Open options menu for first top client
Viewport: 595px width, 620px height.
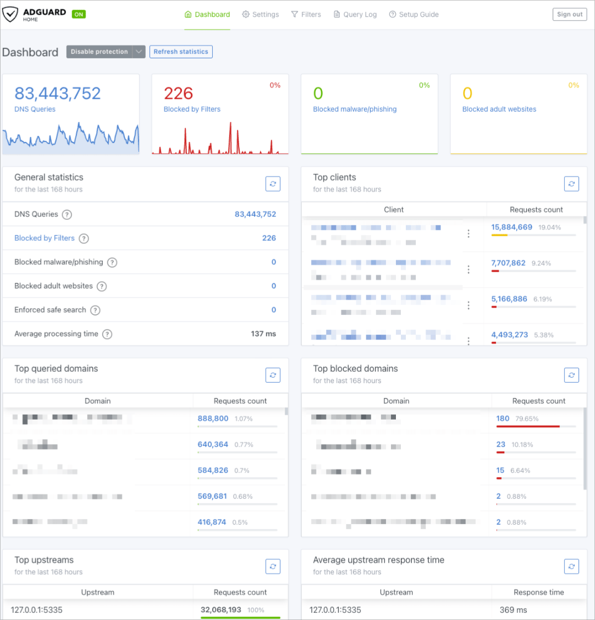[x=469, y=234]
